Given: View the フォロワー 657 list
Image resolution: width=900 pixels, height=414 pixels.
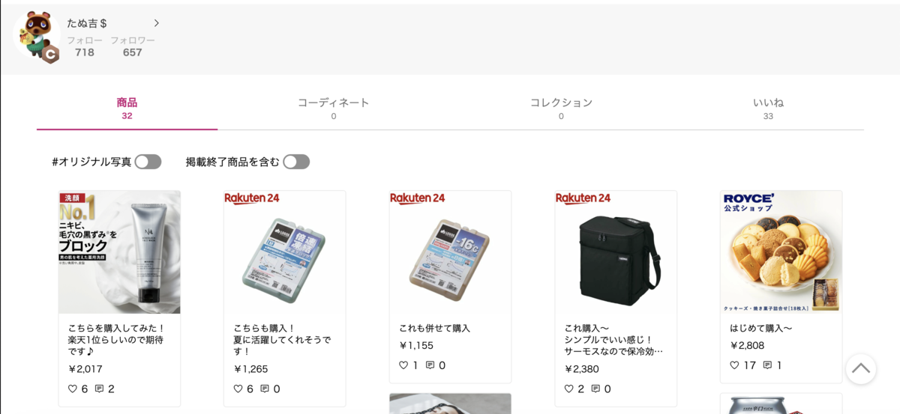Looking at the screenshot, I should click(133, 46).
